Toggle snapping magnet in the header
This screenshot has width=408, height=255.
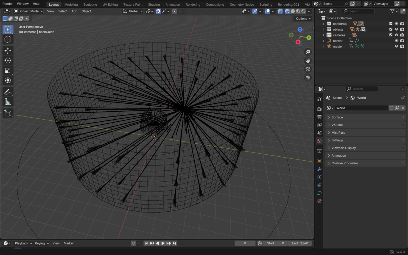(x=158, y=11)
